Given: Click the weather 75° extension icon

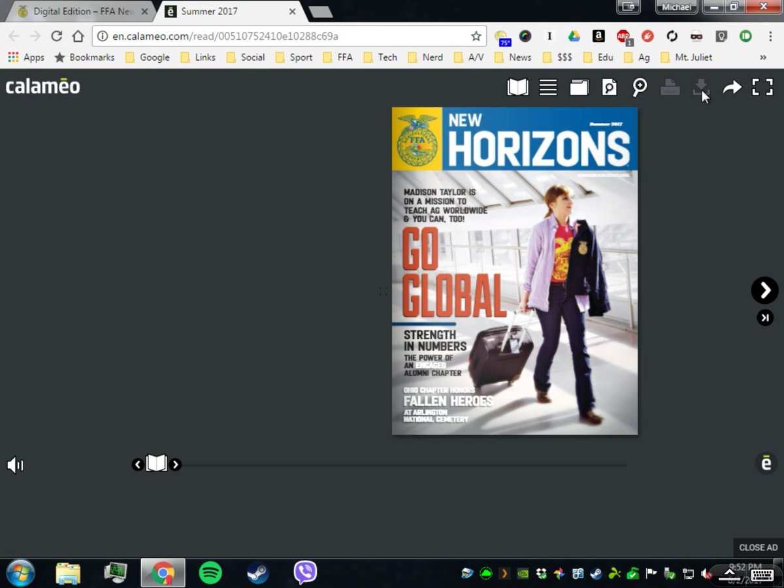Looking at the screenshot, I should point(502,37).
